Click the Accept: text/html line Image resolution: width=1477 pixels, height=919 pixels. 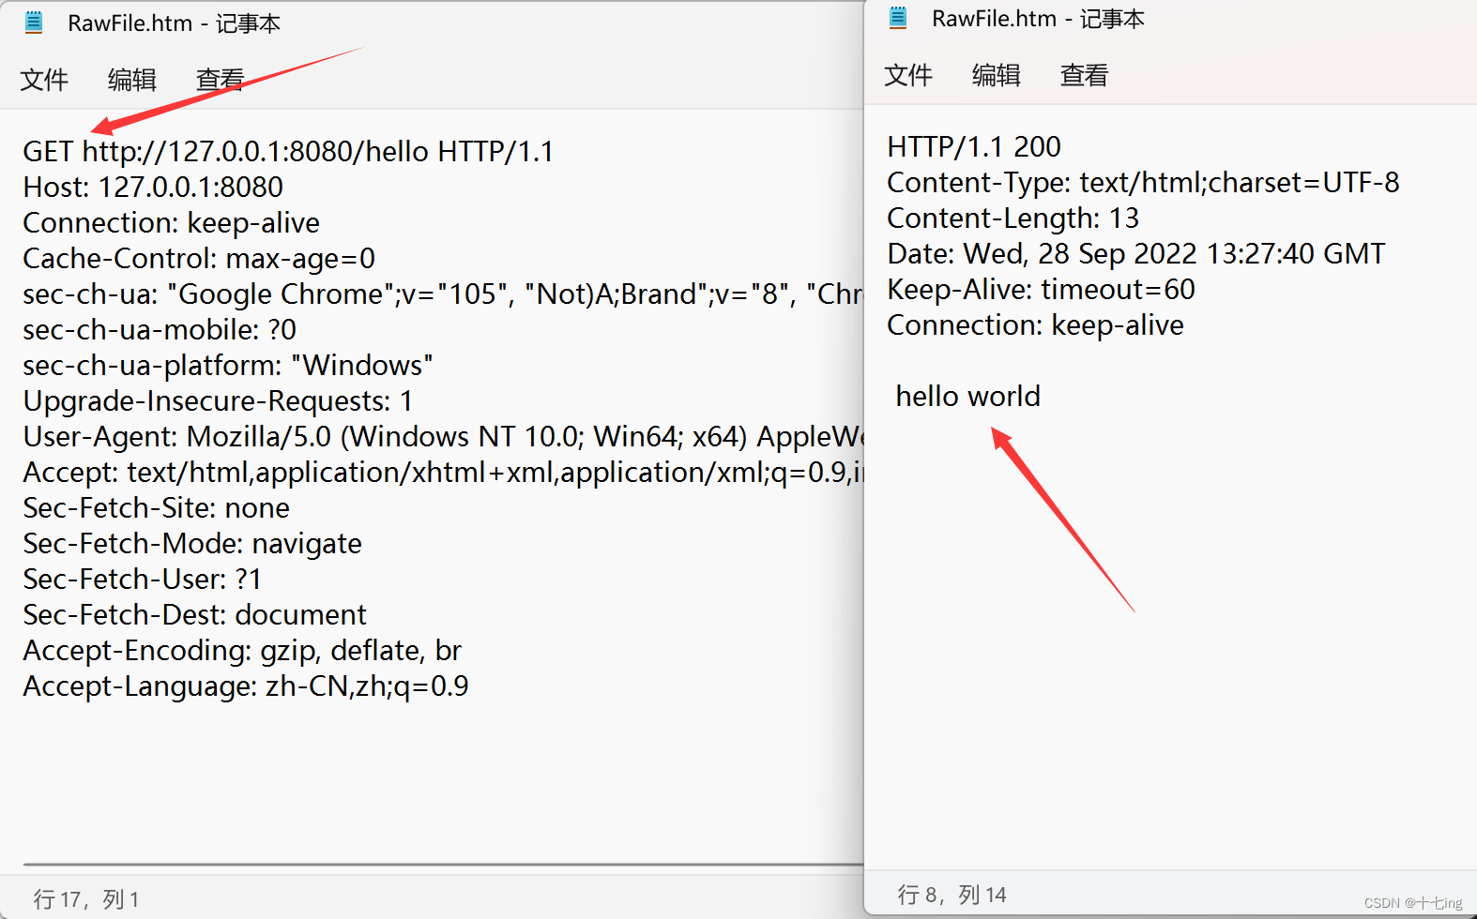pos(443,473)
